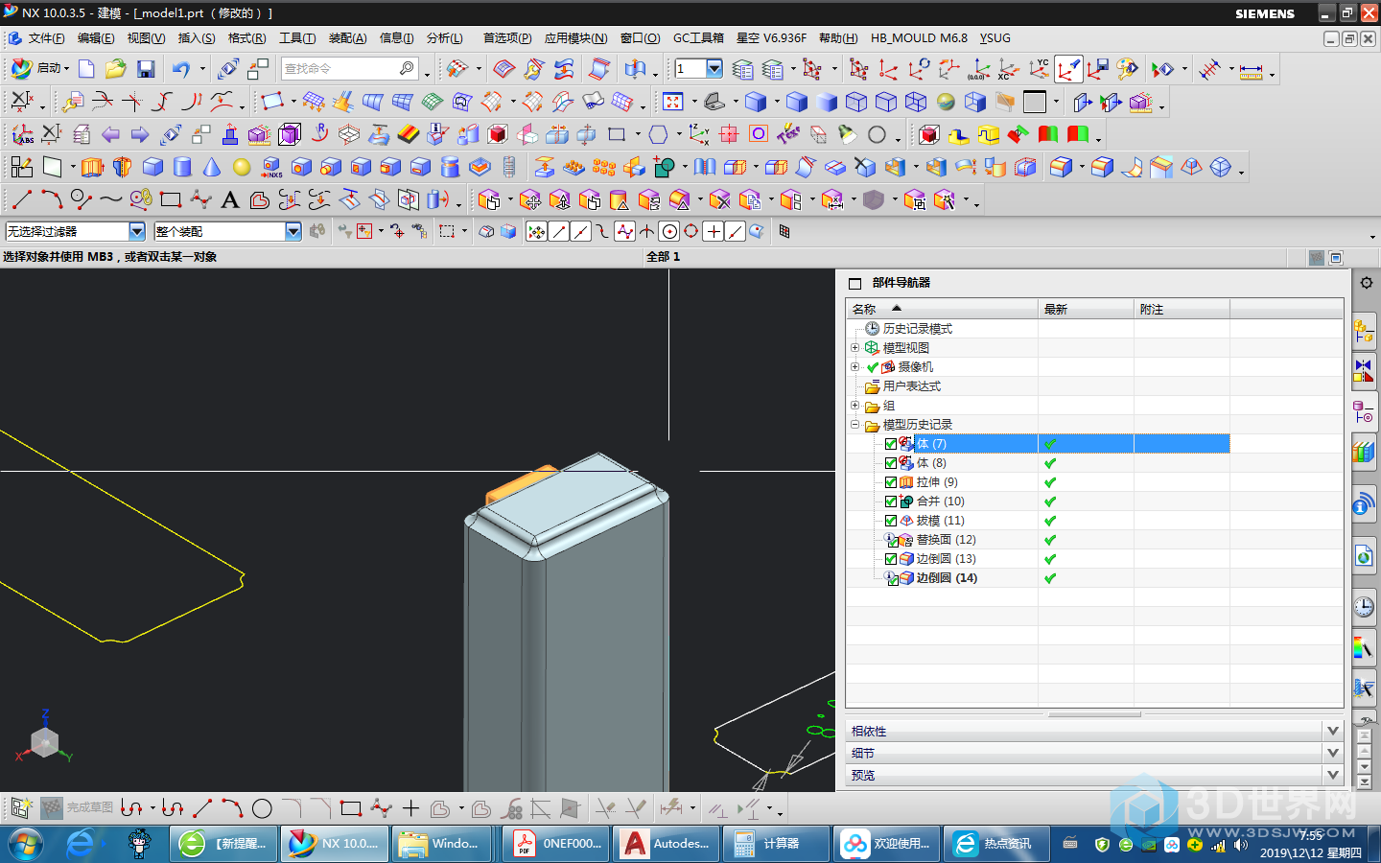Select the Arc curve tool
Viewport: 1381px width, 863px height.
coord(52,199)
